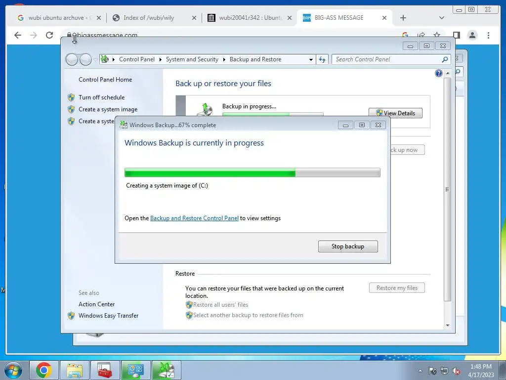Click Create a system image

point(108,109)
